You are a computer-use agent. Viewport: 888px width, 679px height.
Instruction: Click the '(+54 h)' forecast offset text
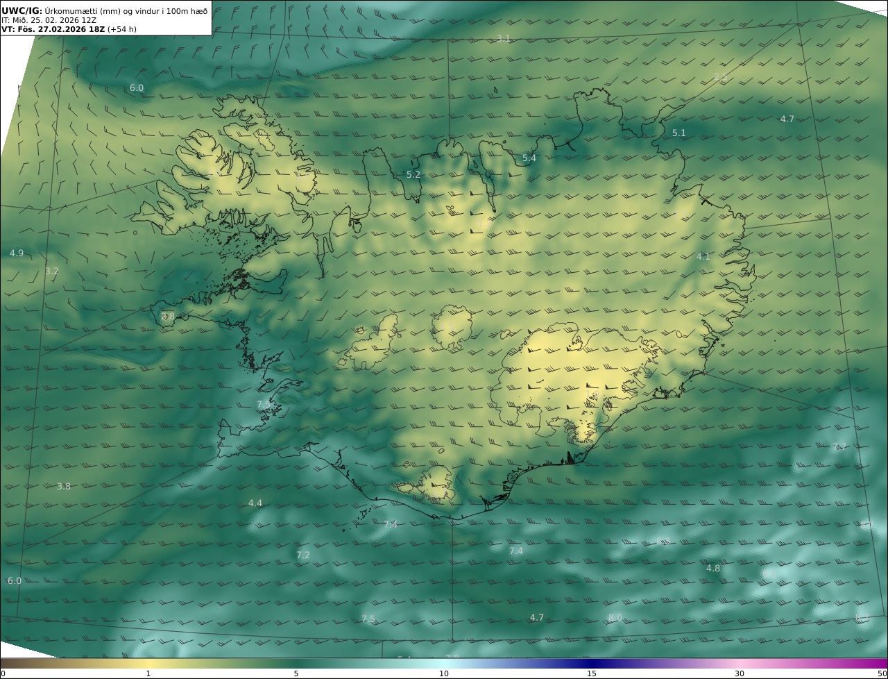coord(122,29)
